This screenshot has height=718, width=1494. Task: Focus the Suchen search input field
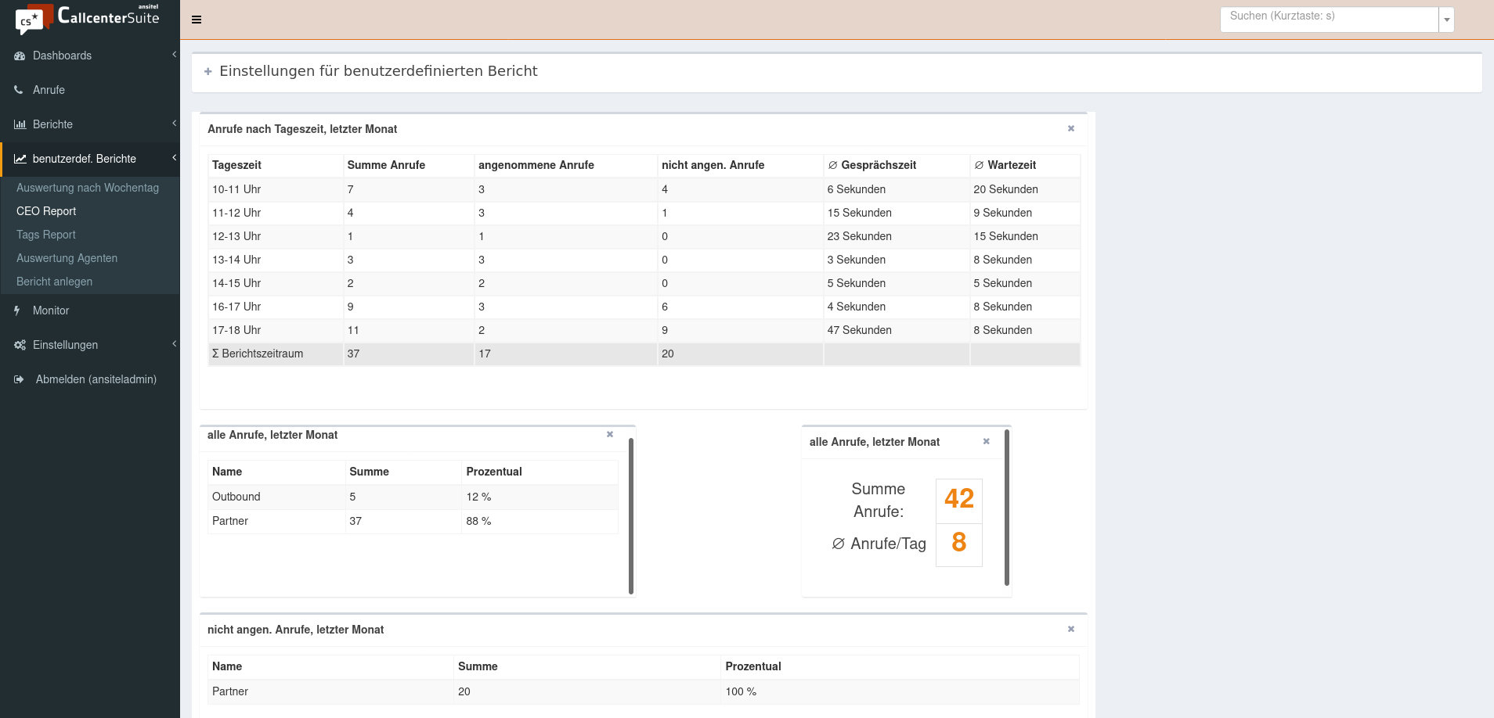1329,20
